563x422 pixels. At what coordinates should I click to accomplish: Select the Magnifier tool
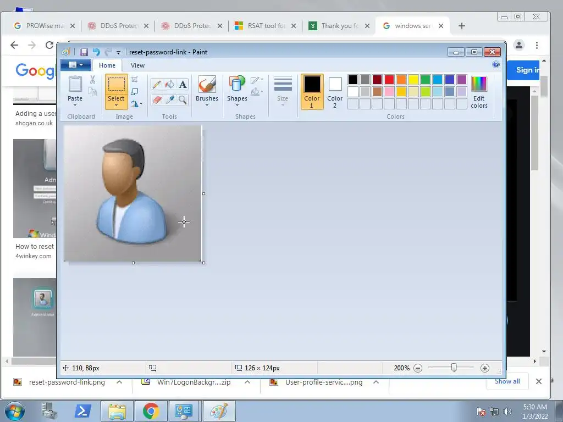183,99
